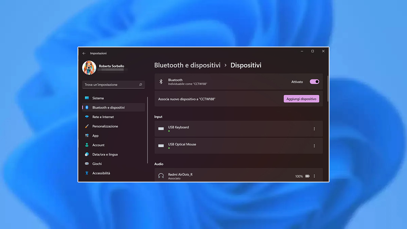Click the Rete e Internet Wi-Fi icon
The image size is (407, 229).
(x=87, y=117)
